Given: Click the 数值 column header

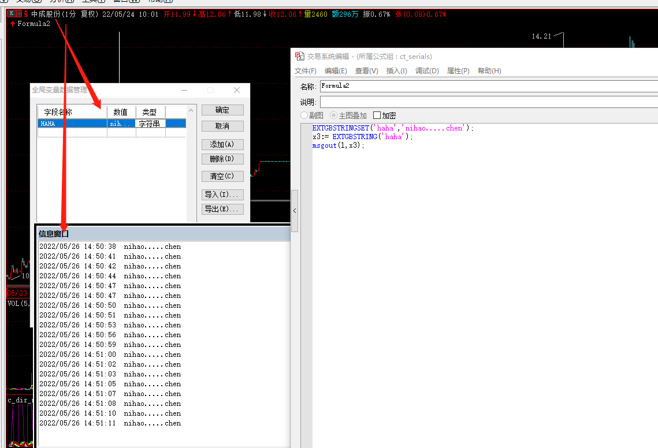Looking at the screenshot, I should click(x=121, y=112).
